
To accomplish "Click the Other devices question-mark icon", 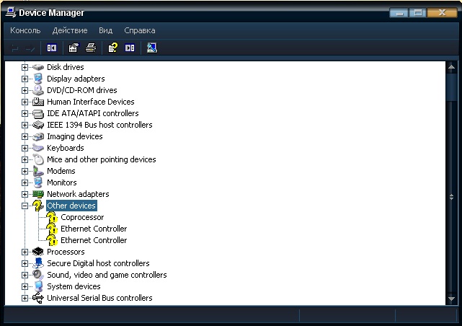I will [38, 206].
